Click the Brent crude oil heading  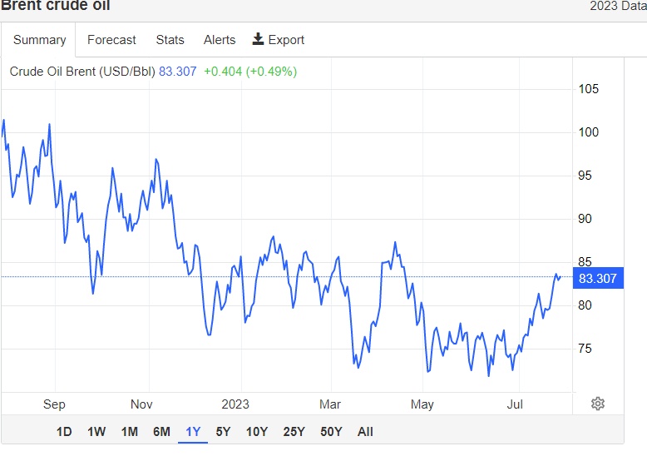coord(55,7)
